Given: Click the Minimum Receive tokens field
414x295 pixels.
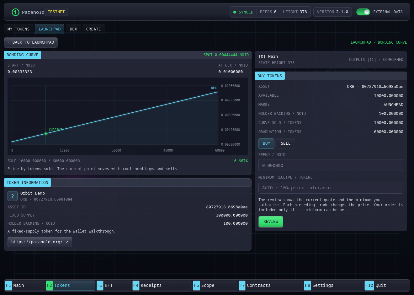Looking at the screenshot, I should point(331,188).
